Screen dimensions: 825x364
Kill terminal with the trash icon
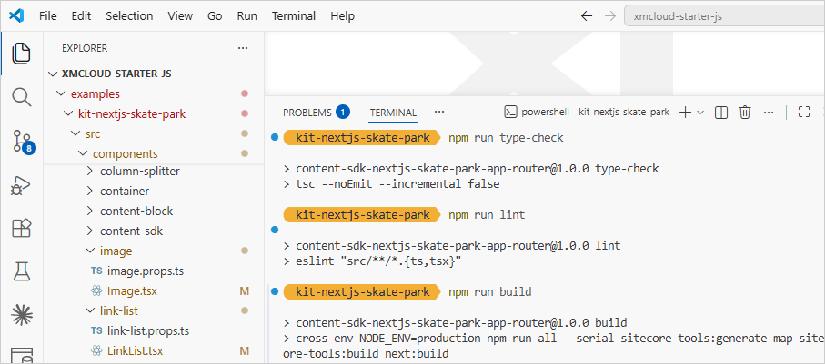[744, 112]
